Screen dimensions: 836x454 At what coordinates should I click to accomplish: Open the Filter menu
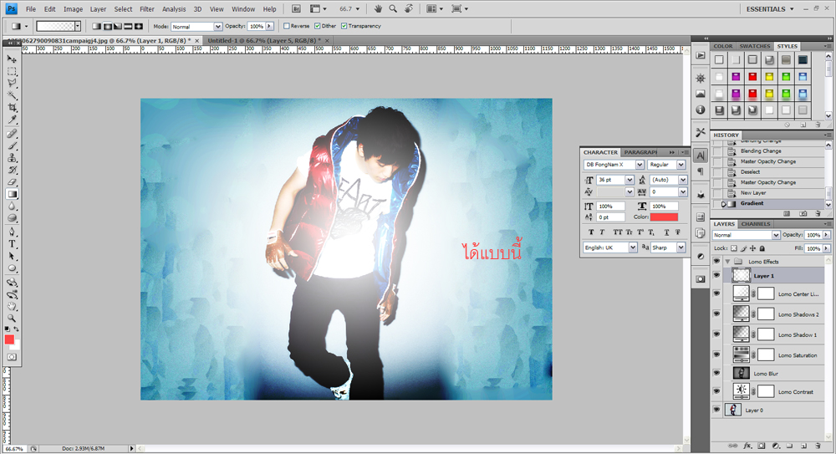(x=146, y=9)
